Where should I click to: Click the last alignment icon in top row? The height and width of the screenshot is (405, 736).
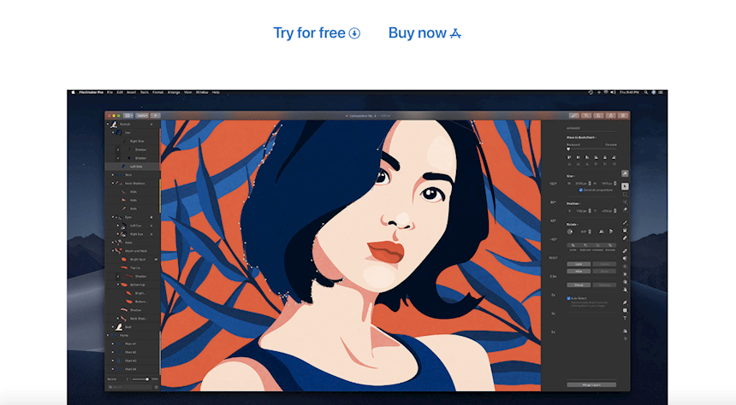[x=614, y=157]
